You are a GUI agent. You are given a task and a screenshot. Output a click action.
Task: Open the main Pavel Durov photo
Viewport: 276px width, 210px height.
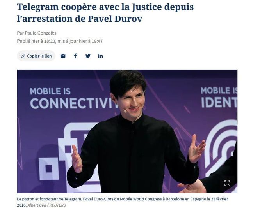point(127,131)
